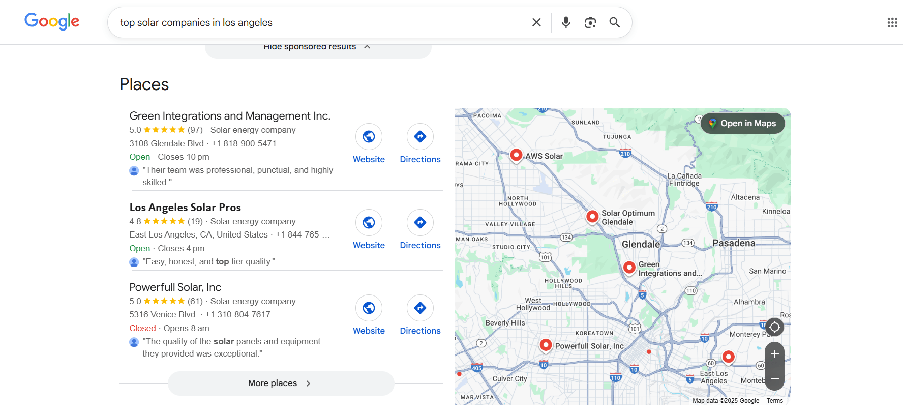Select the East Los Angeles map pin

point(729,357)
